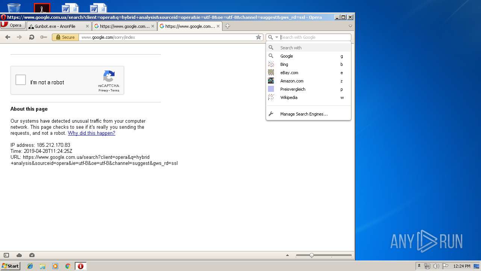The width and height of the screenshot is (481, 271).
Task: Go forward with the forward arrow
Action: [20, 37]
